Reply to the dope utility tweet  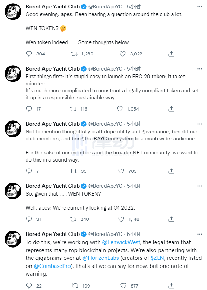(29, 171)
